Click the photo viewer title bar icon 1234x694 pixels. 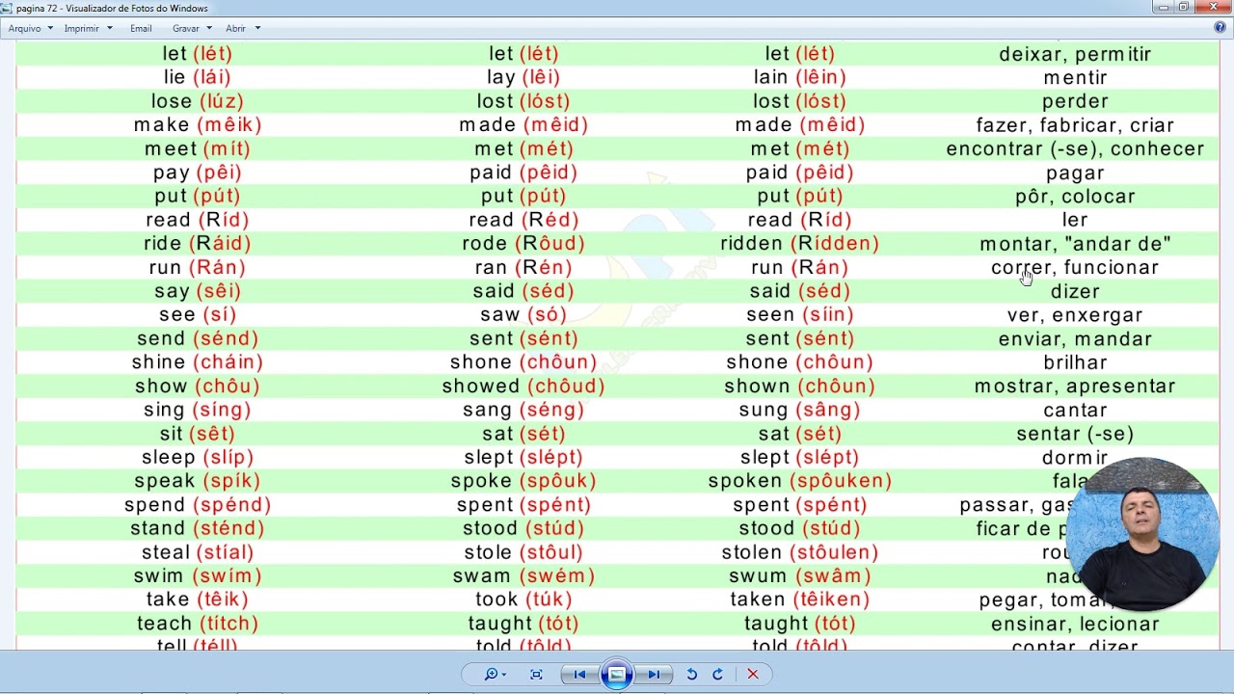(x=8, y=8)
